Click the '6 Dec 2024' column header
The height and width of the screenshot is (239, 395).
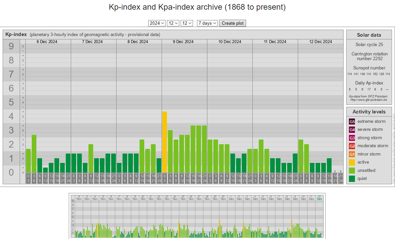pyautogui.click(x=47, y=41)
